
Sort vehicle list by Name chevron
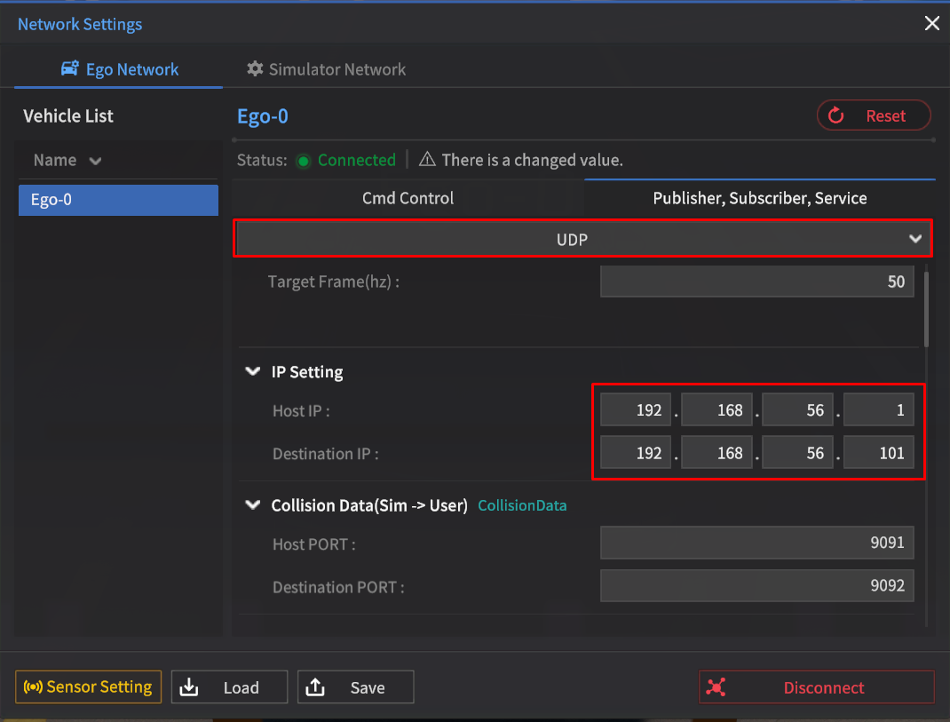95,161
